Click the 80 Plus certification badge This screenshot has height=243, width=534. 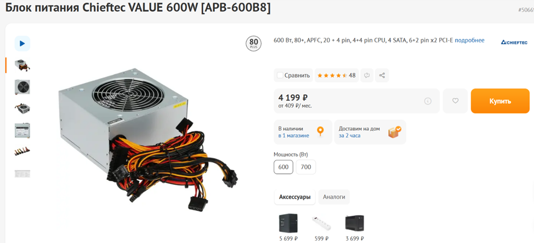[254, 43]
